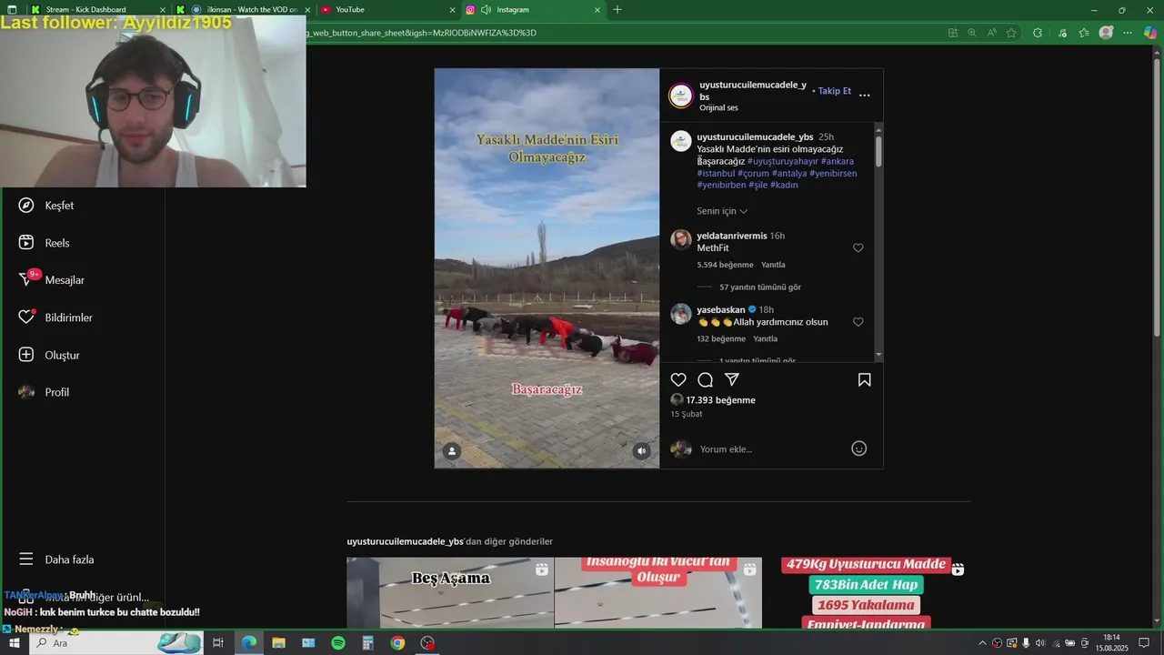Image resolution: width=1164 pixels, height=655 pixels.
Task: Click Takip Et to follow the account
Action: tap(834, 91)
